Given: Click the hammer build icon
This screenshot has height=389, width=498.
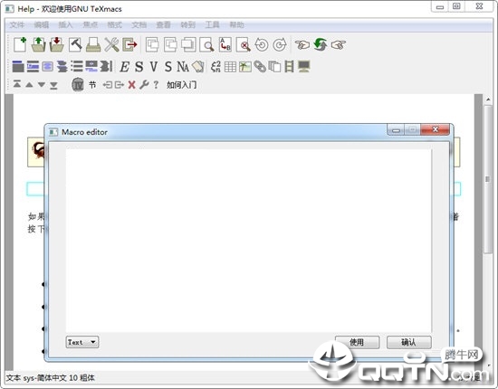Looking at the screenshot, I should click(x=75, y=44).
